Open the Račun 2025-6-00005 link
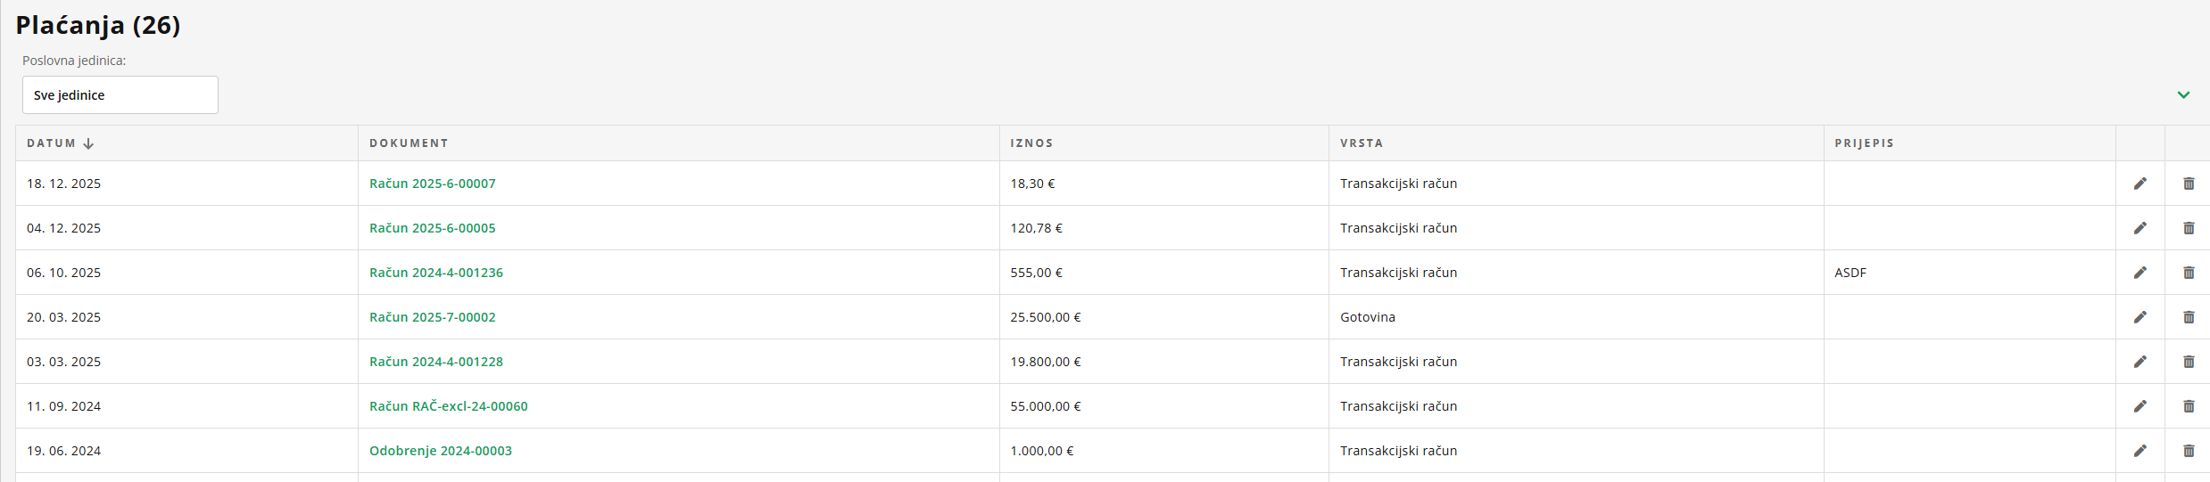The image size is (2210, 482). click(433, 228)
